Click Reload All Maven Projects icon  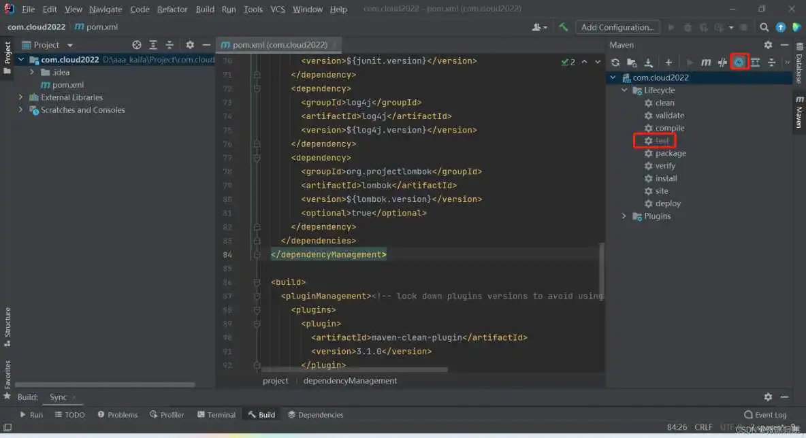615,63
